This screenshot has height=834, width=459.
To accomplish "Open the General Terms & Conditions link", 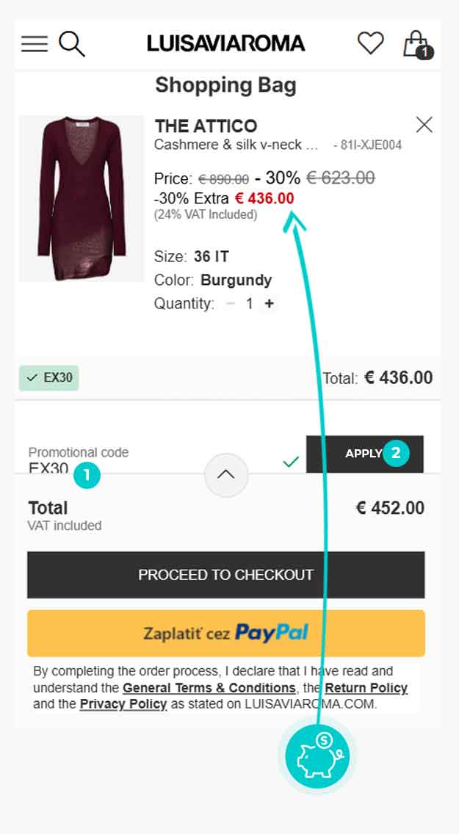I will (209, 688).
